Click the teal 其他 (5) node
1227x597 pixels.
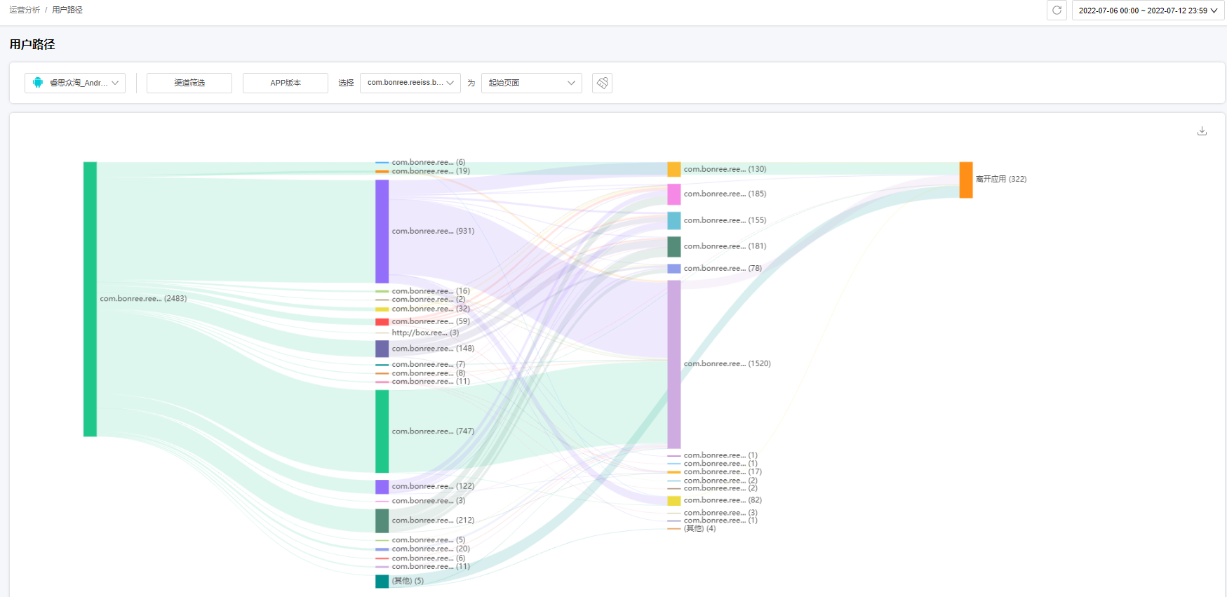point(382,581)
